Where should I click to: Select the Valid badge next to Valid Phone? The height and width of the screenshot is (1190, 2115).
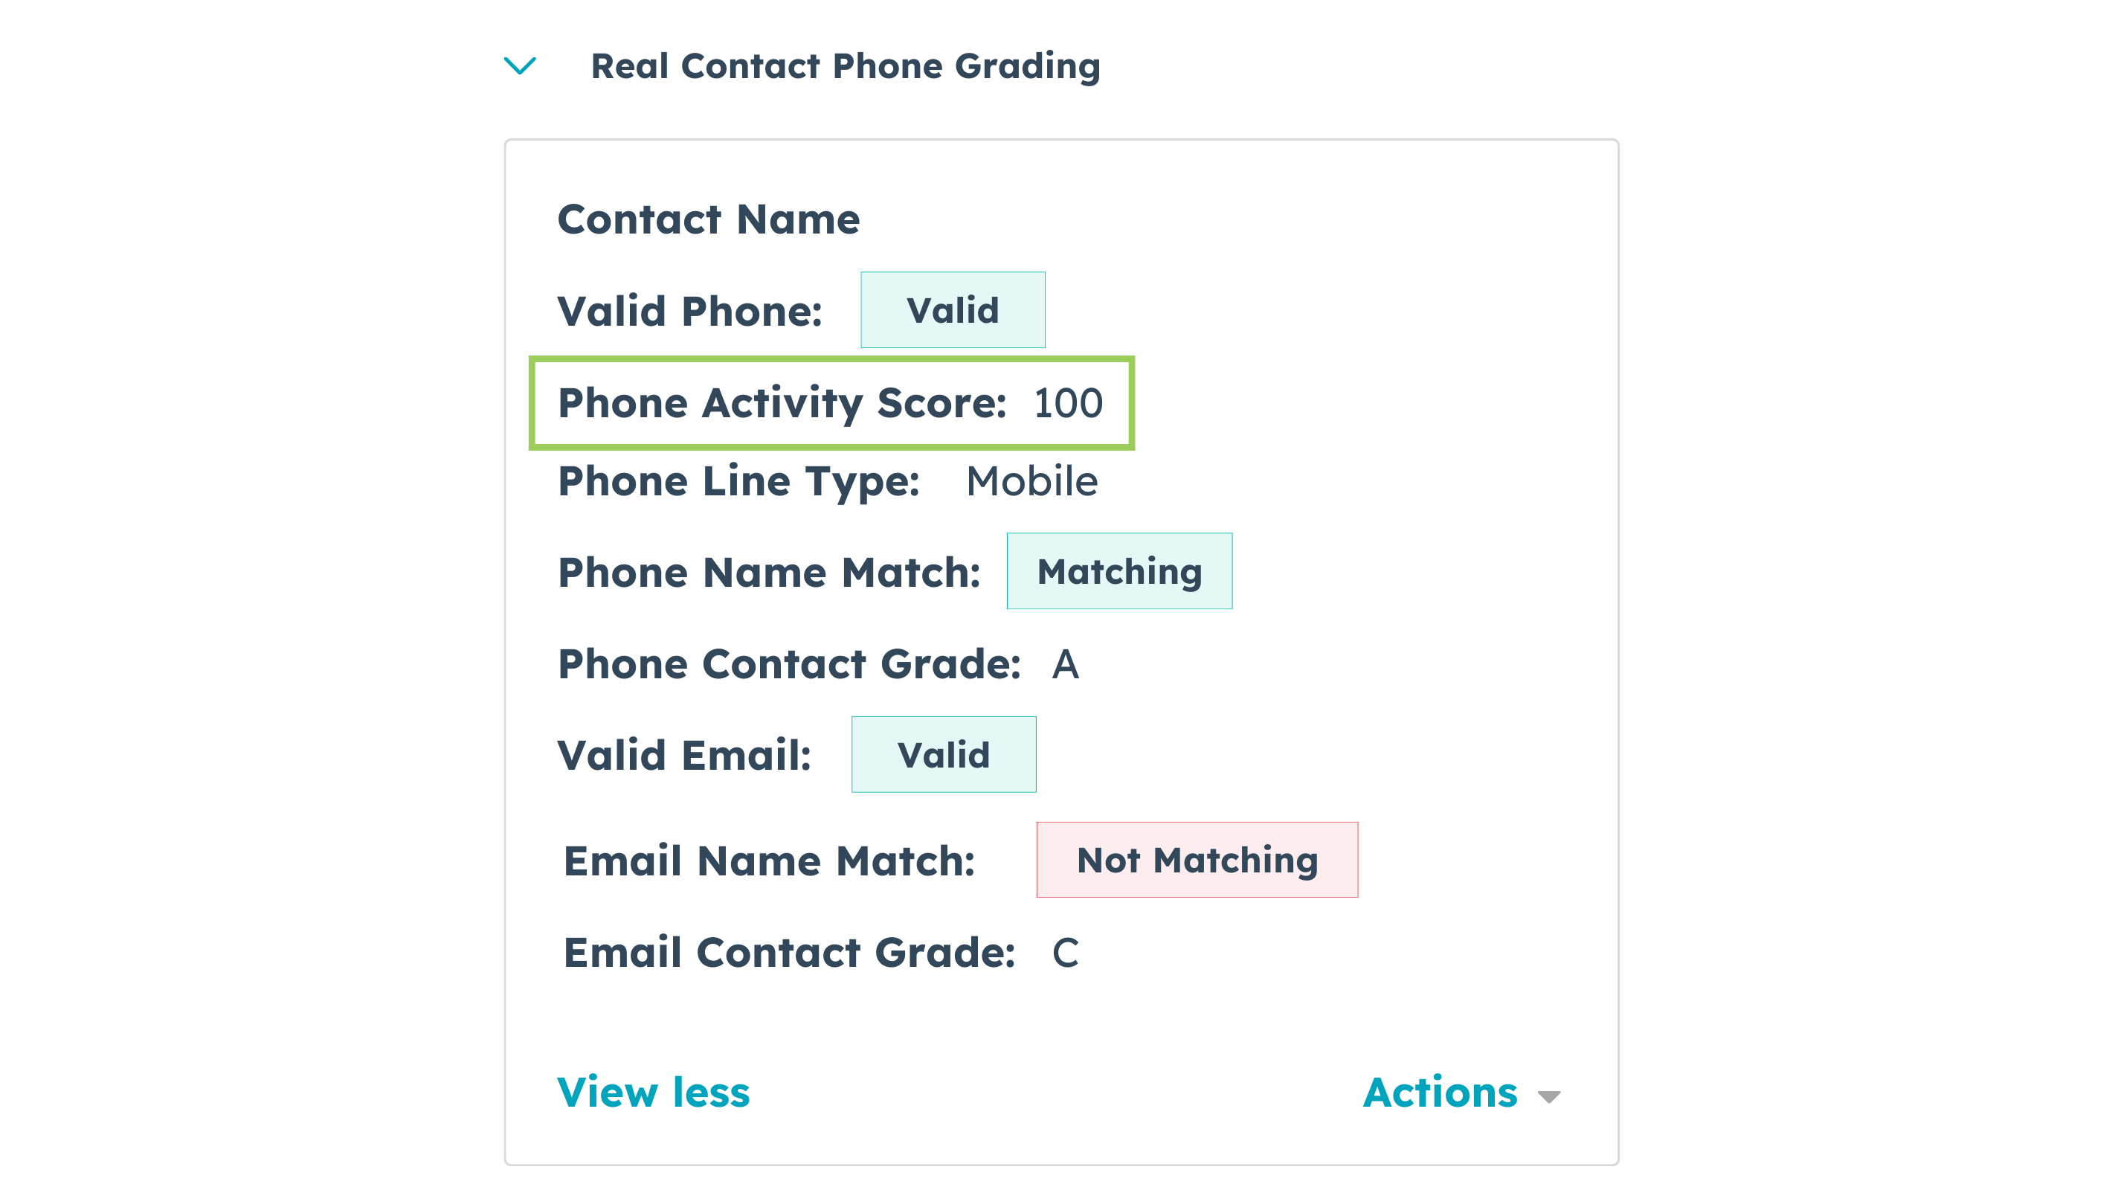pyautogui.click(x=953, y=309)
